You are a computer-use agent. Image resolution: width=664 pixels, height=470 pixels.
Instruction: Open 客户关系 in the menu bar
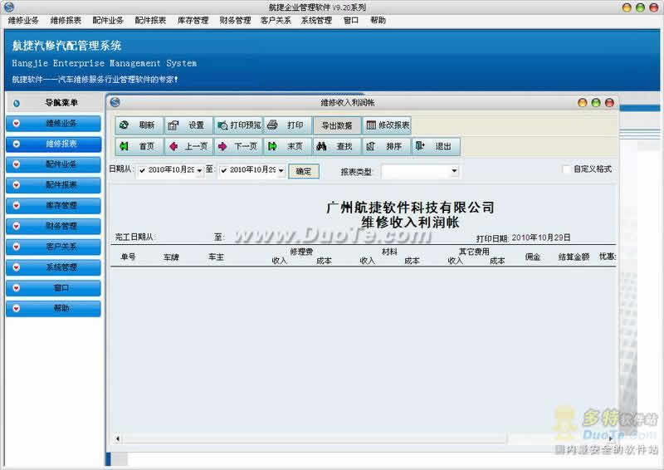tap(276, 20)
